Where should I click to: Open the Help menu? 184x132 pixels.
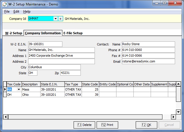click(x=27, y=12)
